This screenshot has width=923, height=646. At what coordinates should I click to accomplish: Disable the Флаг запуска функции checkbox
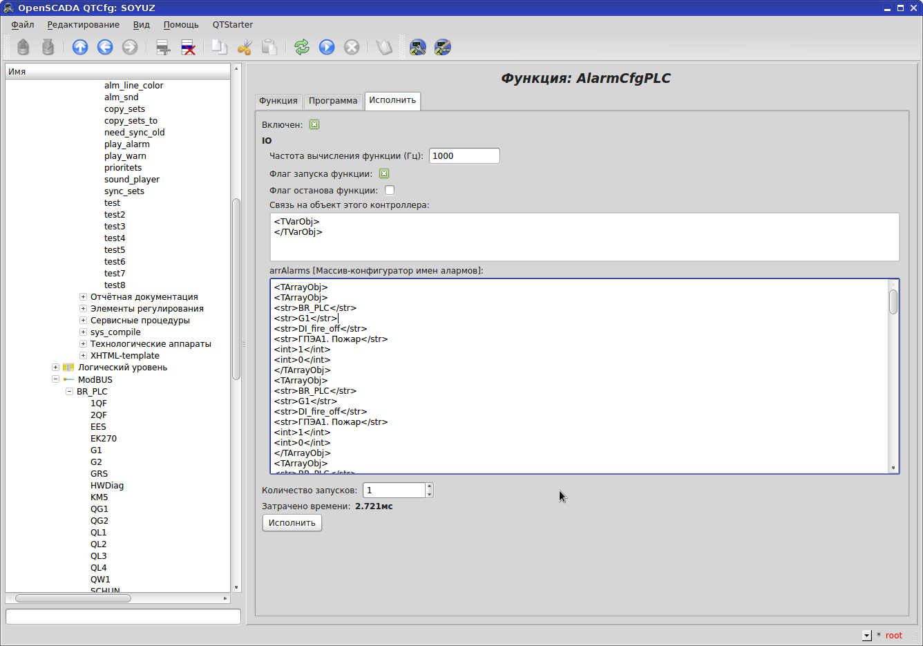pyautogui.click(x=383, y=173)
